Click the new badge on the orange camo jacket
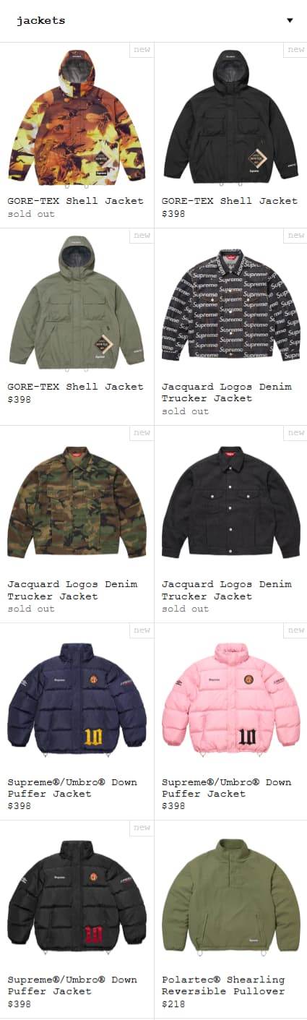 point(142,50)
